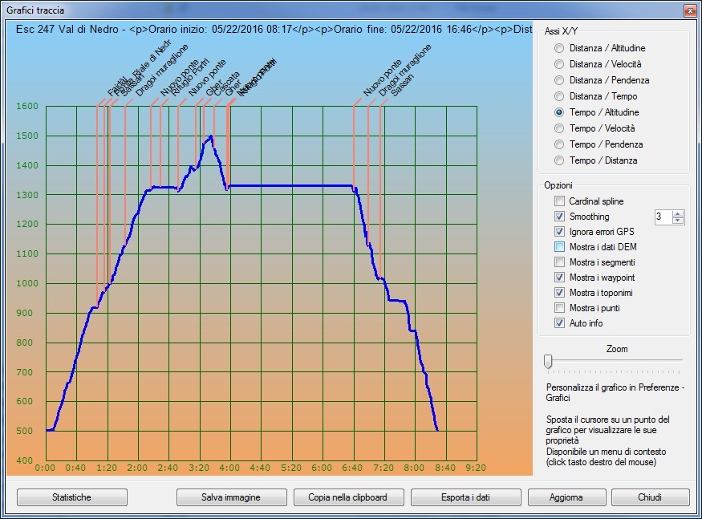
Task: Select Distanza / Altitudine radio option
Action: [558, 48]
